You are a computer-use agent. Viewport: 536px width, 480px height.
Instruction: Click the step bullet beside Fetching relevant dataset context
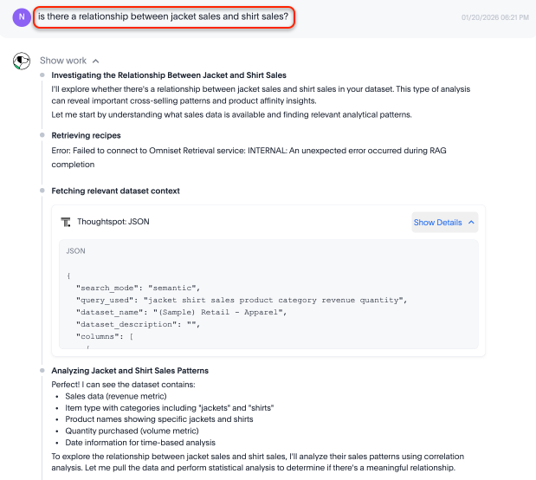pos(41,191)
